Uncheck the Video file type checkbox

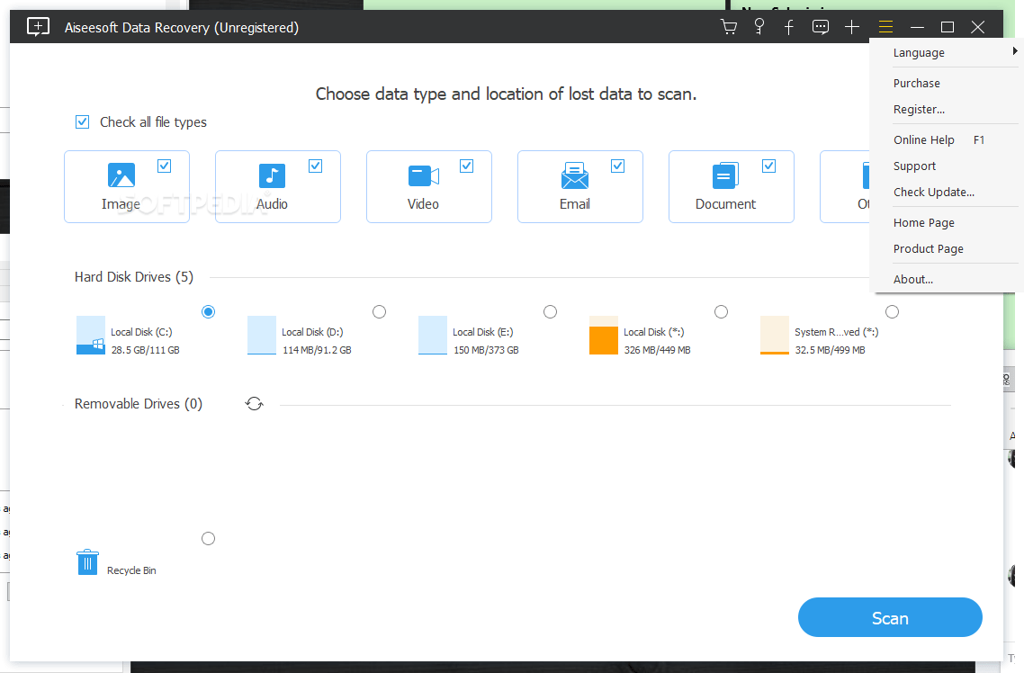coord(466,166)
